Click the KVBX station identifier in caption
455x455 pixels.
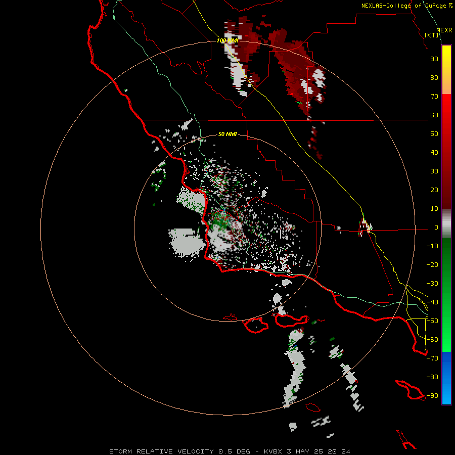tap(273, 451)
